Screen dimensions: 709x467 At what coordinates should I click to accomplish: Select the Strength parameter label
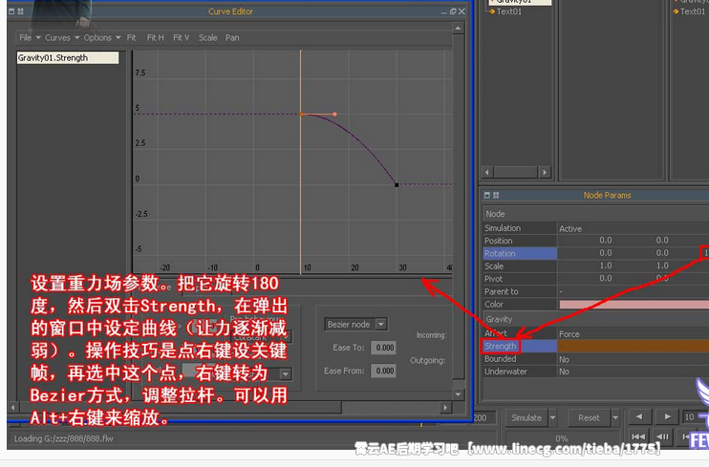pos(501,346)
